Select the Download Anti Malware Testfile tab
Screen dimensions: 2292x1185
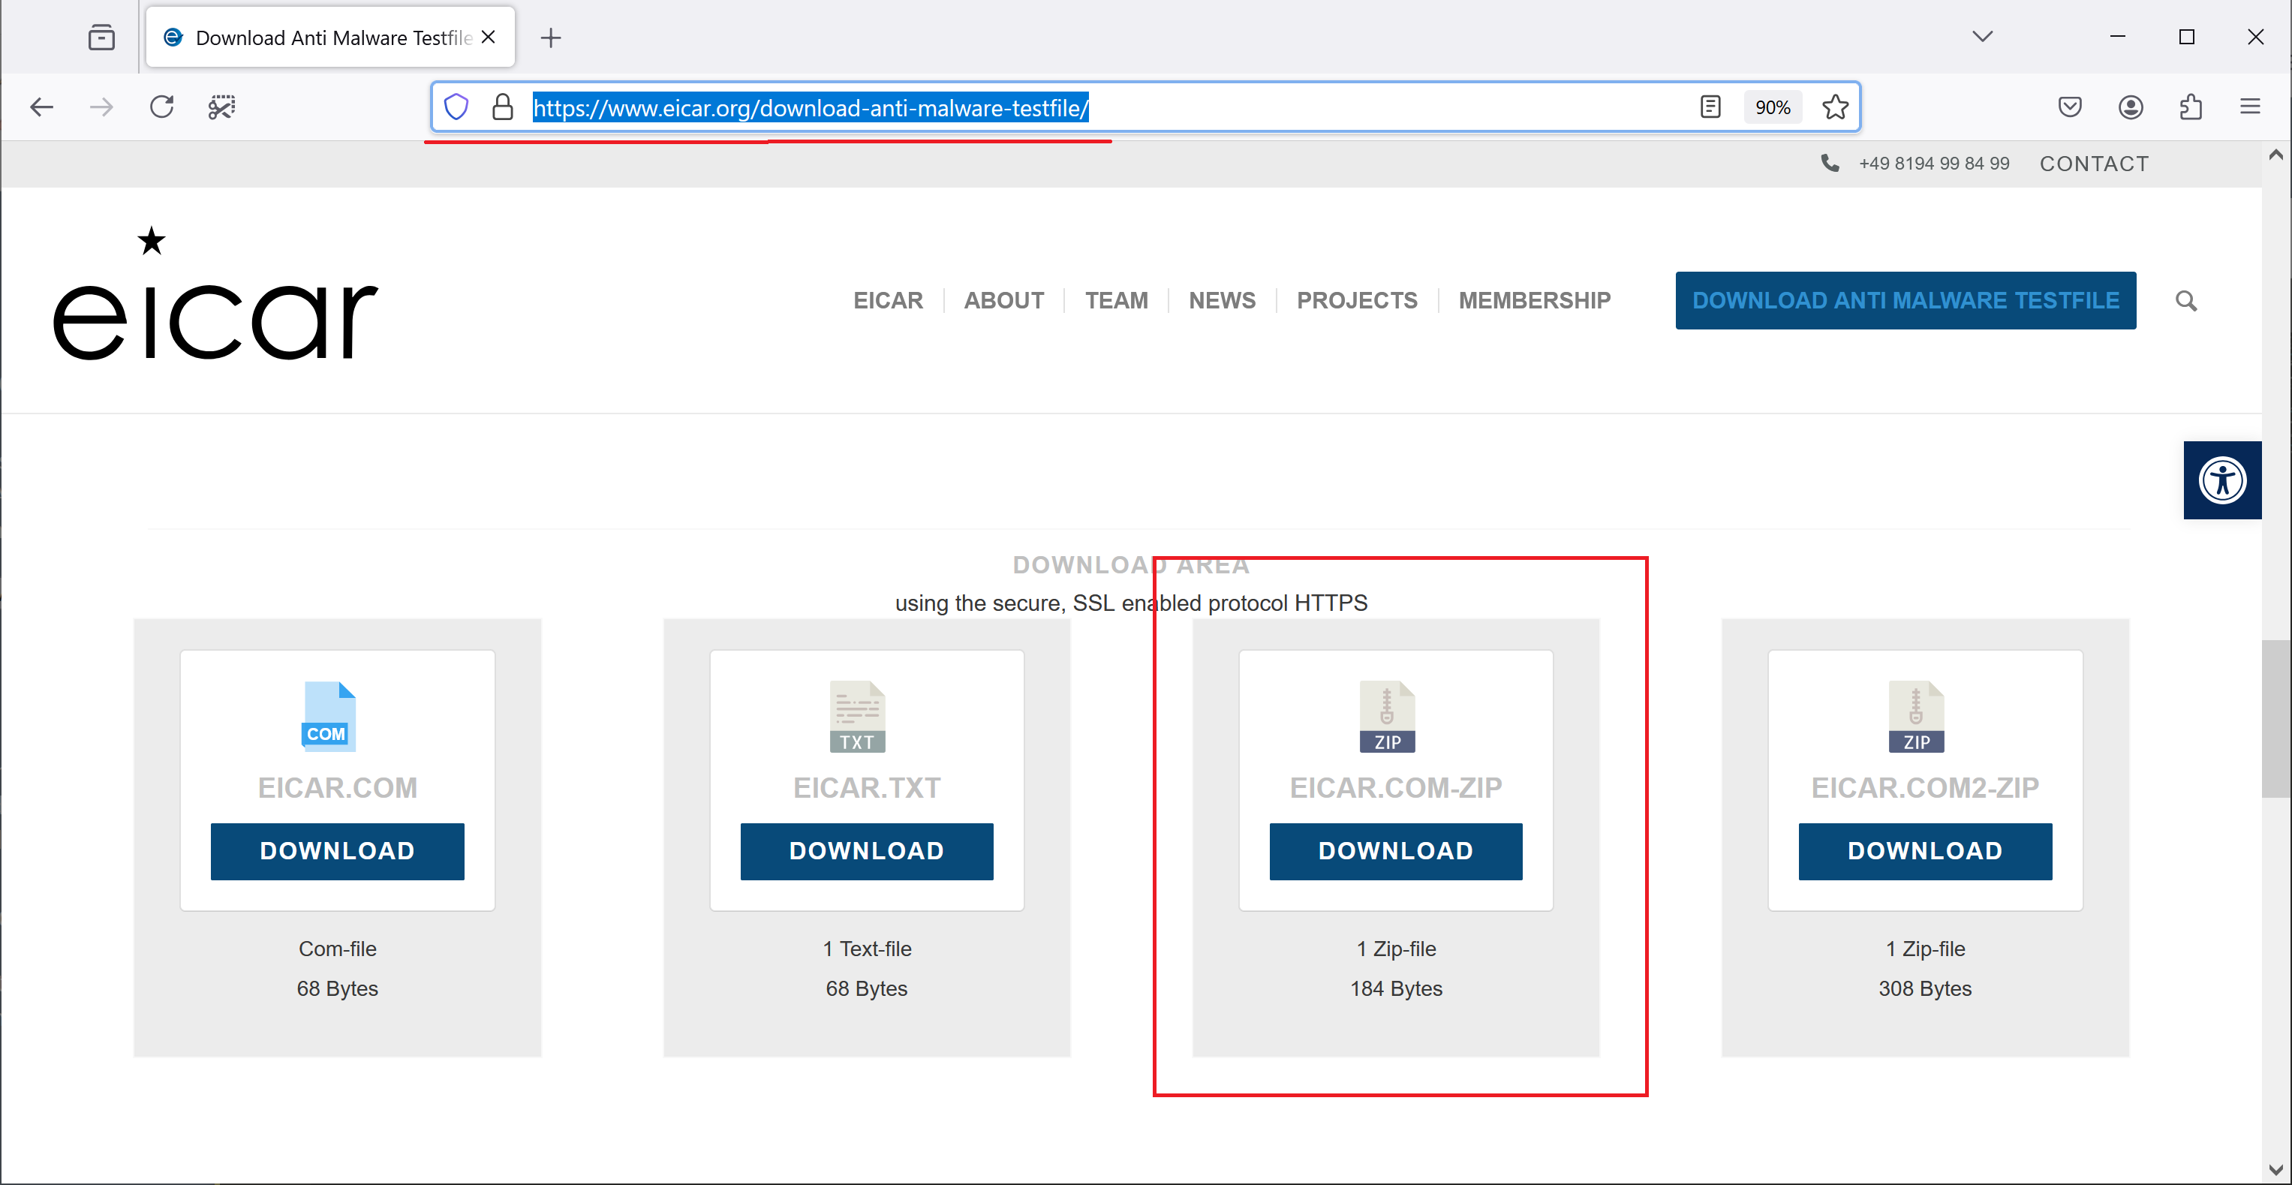(331, 38)
